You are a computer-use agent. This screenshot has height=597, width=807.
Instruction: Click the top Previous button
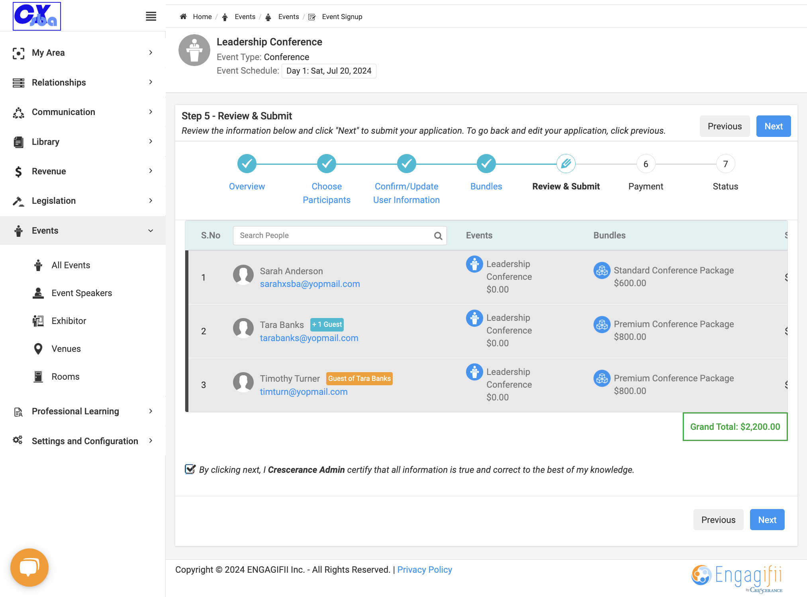point(725,126)
